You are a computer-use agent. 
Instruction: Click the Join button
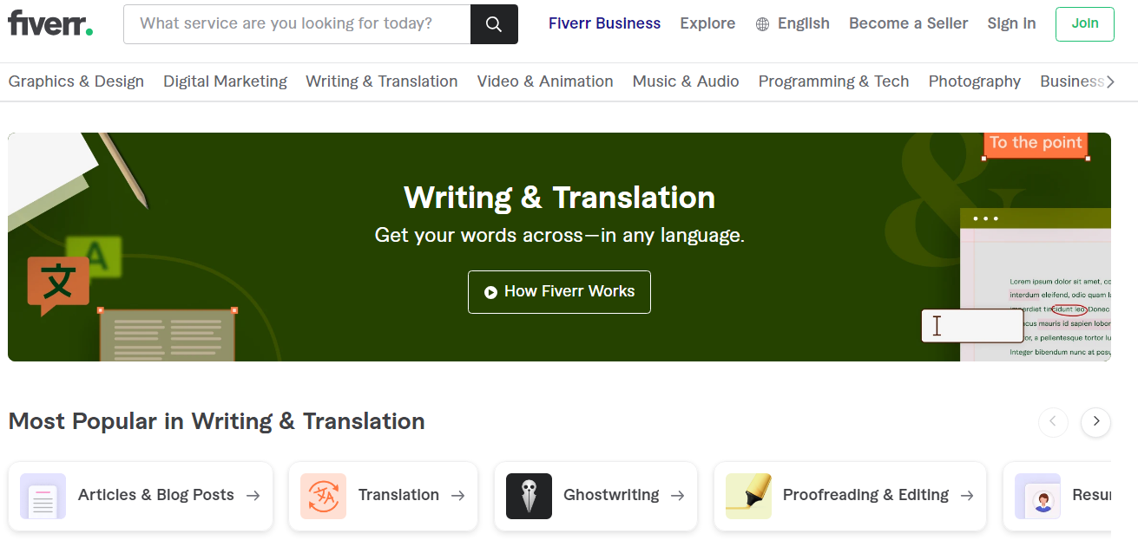point(1084,23)
